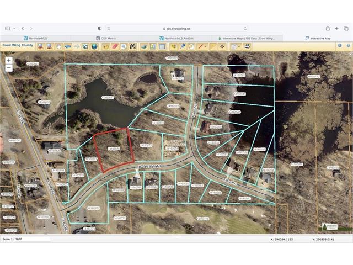The height and width of the screenshot is (265, 353).
Task: Open the line draw tool dropdown
Action: (x=205, y=46)
